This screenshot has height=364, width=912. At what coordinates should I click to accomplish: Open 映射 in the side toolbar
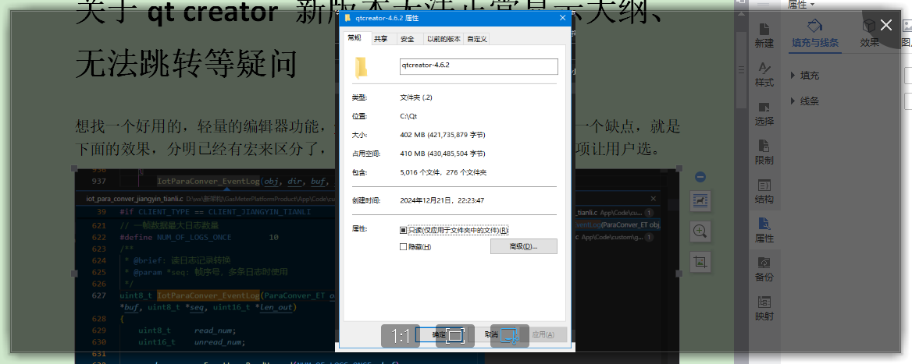[764, 309]
